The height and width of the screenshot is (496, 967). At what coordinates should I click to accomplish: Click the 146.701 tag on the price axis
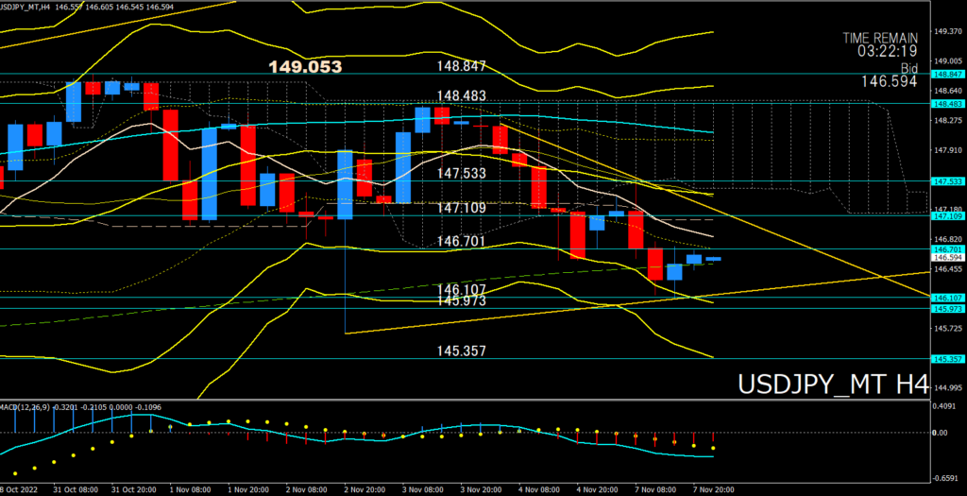point(948,249)
